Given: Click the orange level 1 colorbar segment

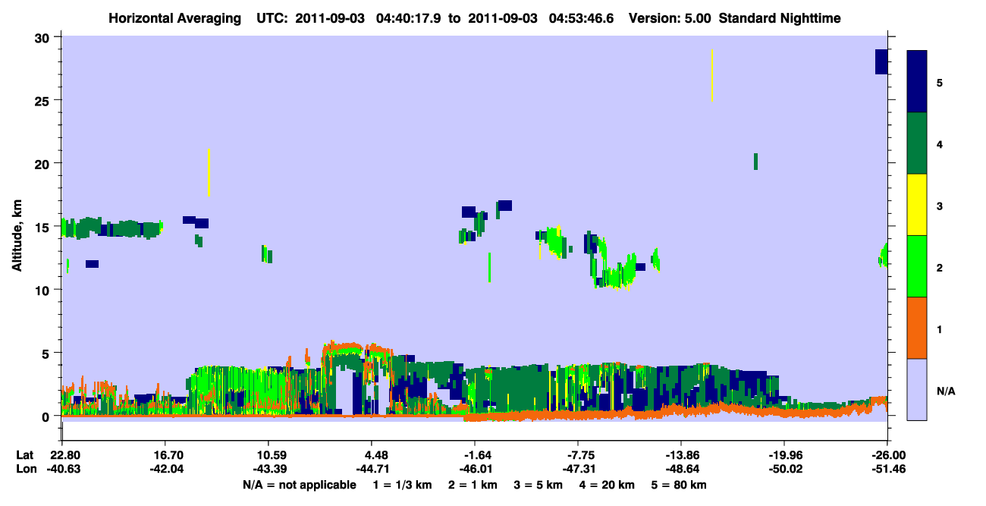Looking at the screenshot, I should click(x=917, y=328).
